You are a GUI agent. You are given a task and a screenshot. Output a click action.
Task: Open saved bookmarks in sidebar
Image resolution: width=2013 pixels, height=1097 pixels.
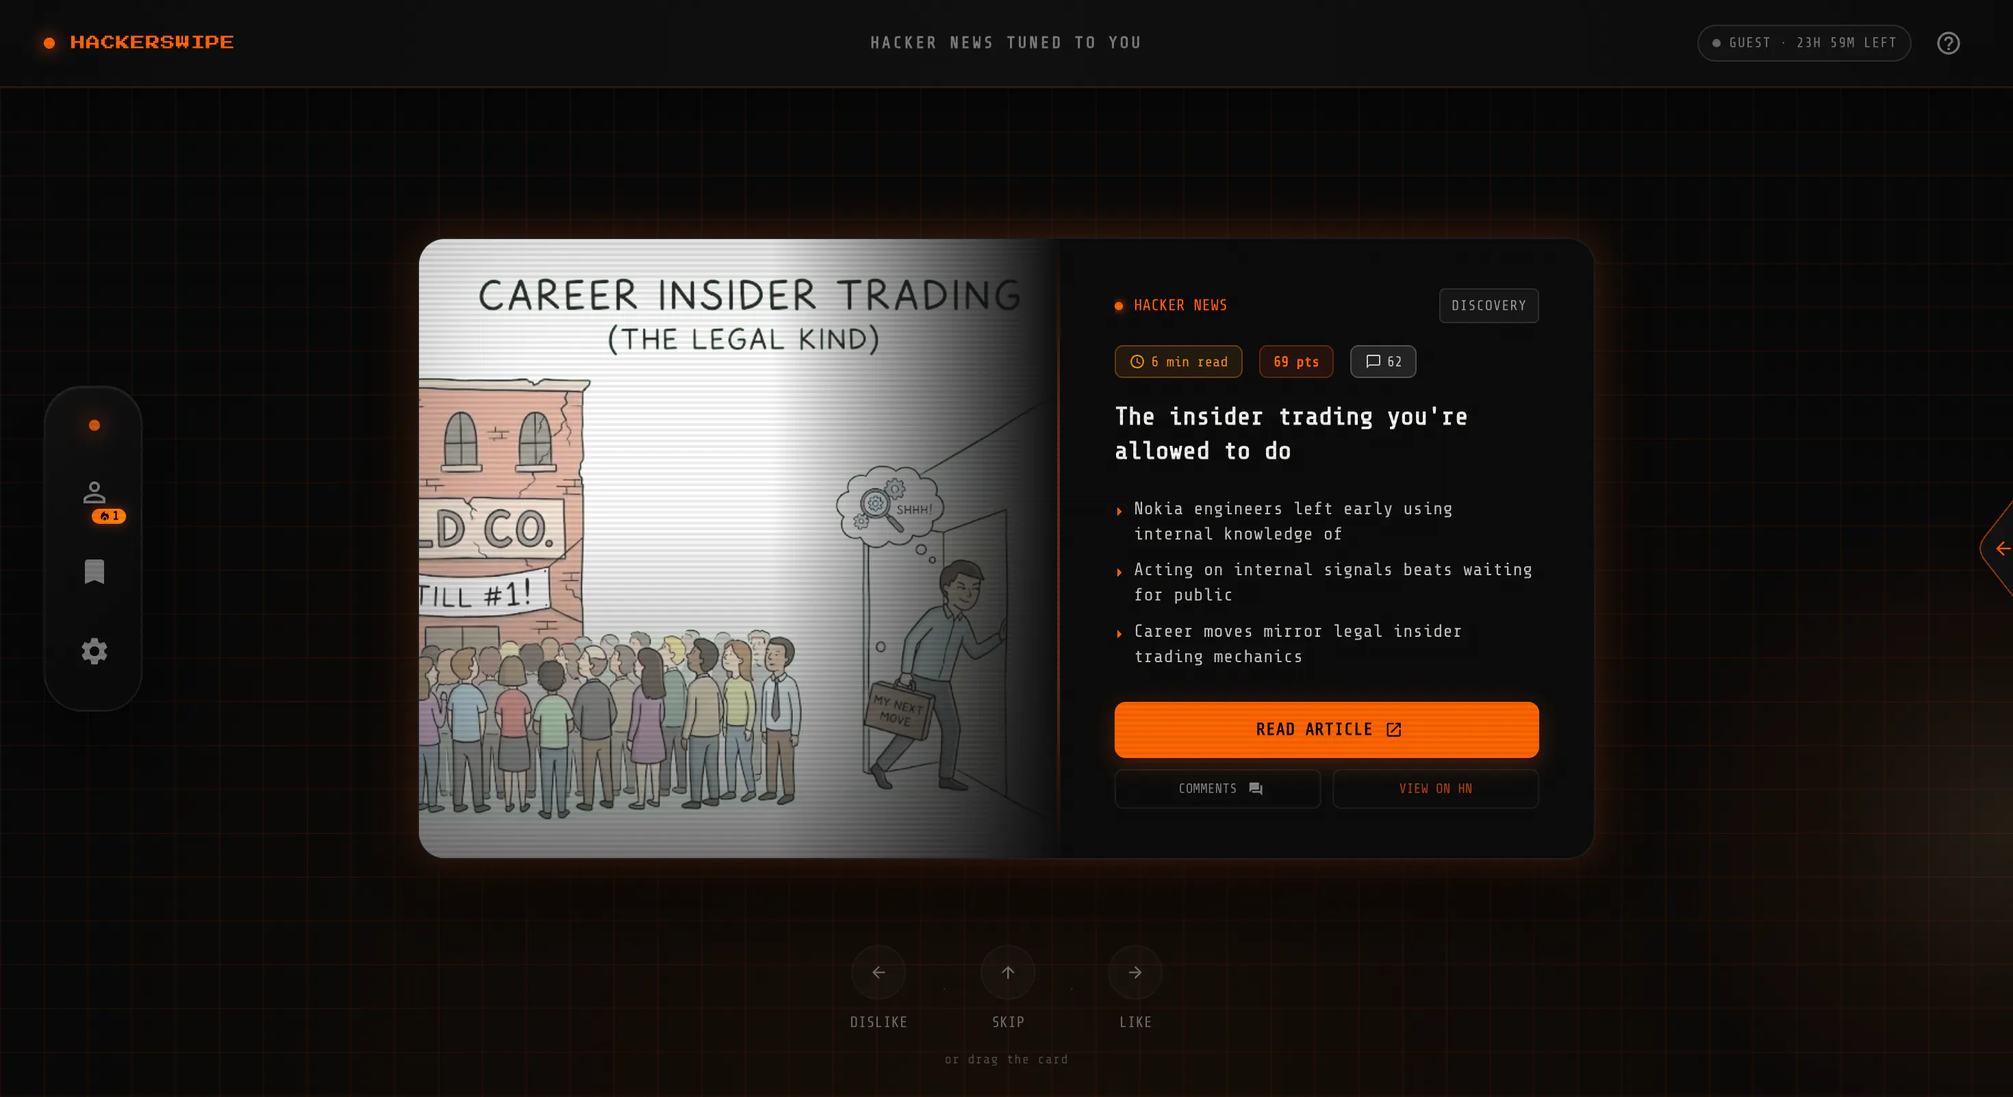click(x=94, y=571)
